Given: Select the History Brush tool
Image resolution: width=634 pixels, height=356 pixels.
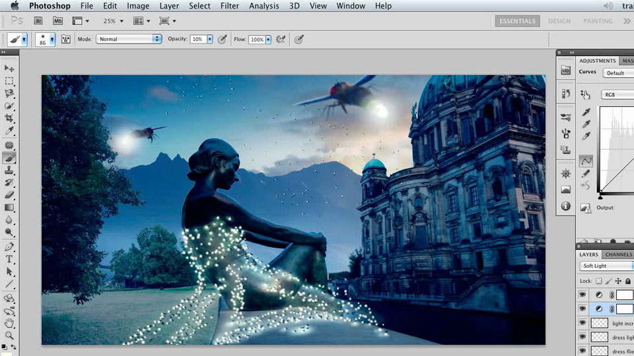Looking at the screenshot, I should pos(9,183).
